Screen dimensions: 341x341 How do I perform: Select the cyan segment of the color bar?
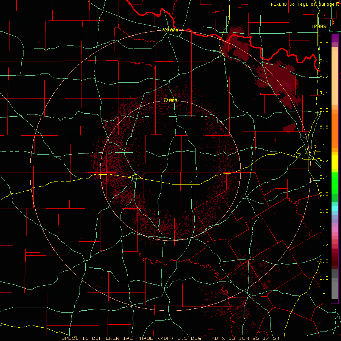click(335, 208)
